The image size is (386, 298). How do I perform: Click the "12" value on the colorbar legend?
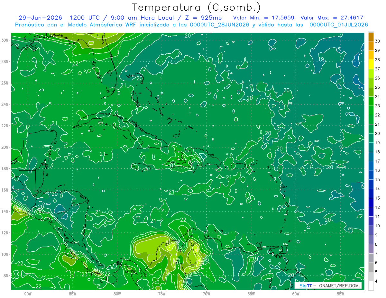tap(378, 208)
